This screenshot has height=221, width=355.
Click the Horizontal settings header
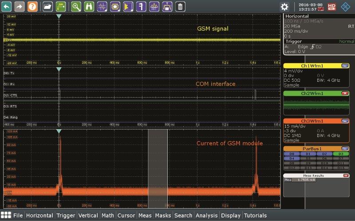(297, 16)
